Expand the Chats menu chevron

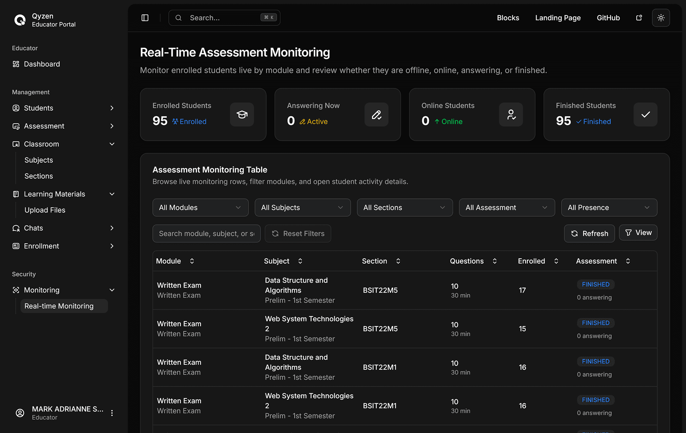click(x=112, y=228)
